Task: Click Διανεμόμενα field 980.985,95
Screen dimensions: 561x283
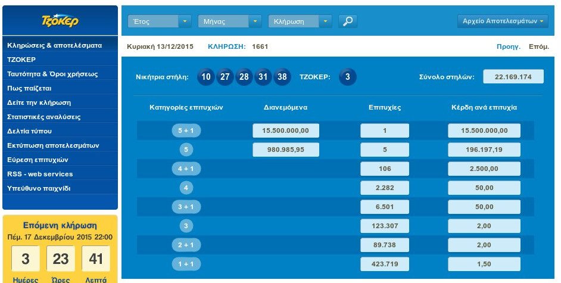Action: (x=285, y=150)
